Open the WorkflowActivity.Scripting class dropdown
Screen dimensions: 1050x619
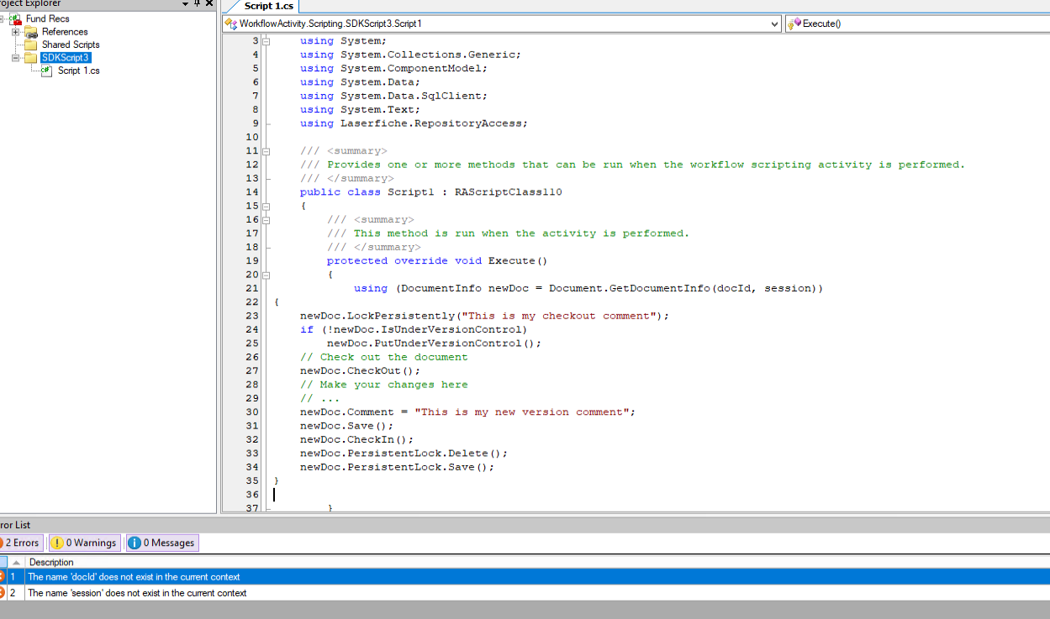tap(774, 24)
